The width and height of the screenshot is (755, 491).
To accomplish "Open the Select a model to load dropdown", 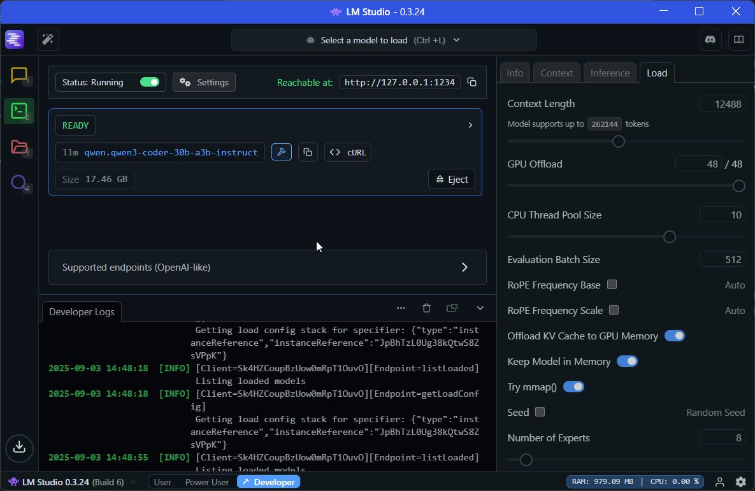I will (384, 40).
